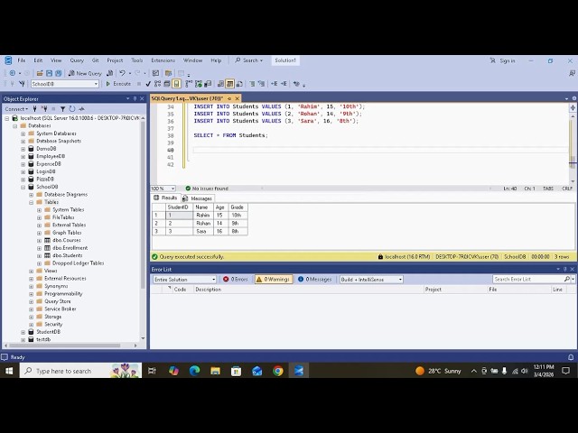The height and width of the screenshot is (433, 578).
Task: Click the Object Explorer horizontal scrollbar
Action: [x=65, y=345]
